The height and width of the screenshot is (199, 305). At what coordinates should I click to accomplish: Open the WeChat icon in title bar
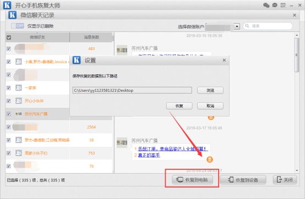point(266,5)
